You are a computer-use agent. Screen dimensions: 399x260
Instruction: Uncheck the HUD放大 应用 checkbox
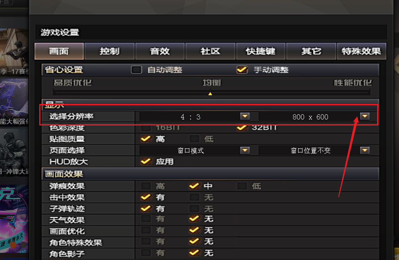[x=146, y=161]
